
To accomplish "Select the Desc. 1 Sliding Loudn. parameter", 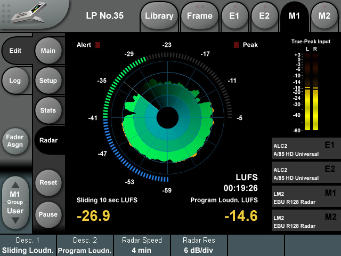I will pos(28,245).
